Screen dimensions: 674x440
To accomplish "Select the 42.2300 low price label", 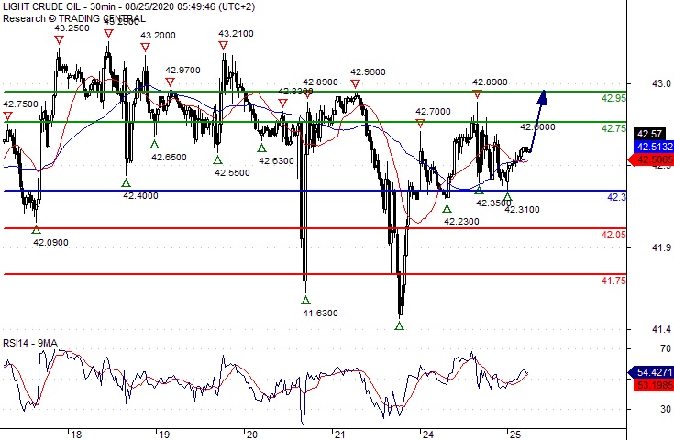I will (x=461, y=222).
